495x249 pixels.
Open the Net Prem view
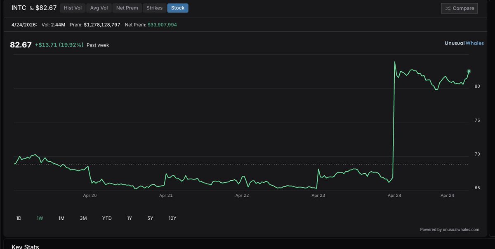tap(127, 7)
